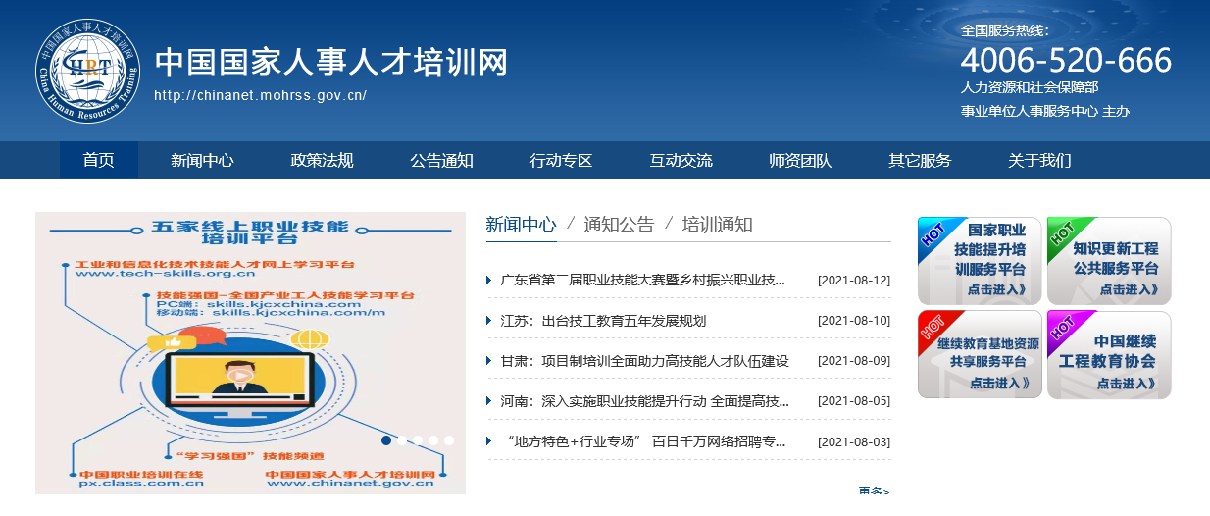Click the site URL http://chinanet.mohrss.gov.cn/
Image resolution: width=1210 pixels, height=516 pixels.
pos(261,96)
